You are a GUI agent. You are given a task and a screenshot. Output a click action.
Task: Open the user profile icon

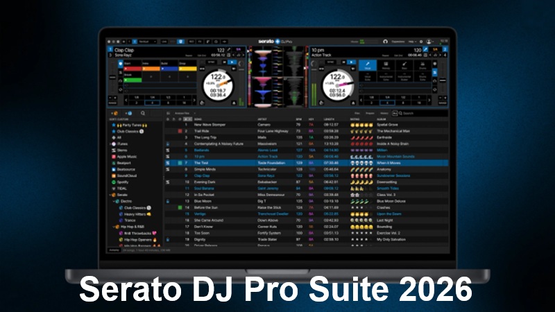[429, 42]
